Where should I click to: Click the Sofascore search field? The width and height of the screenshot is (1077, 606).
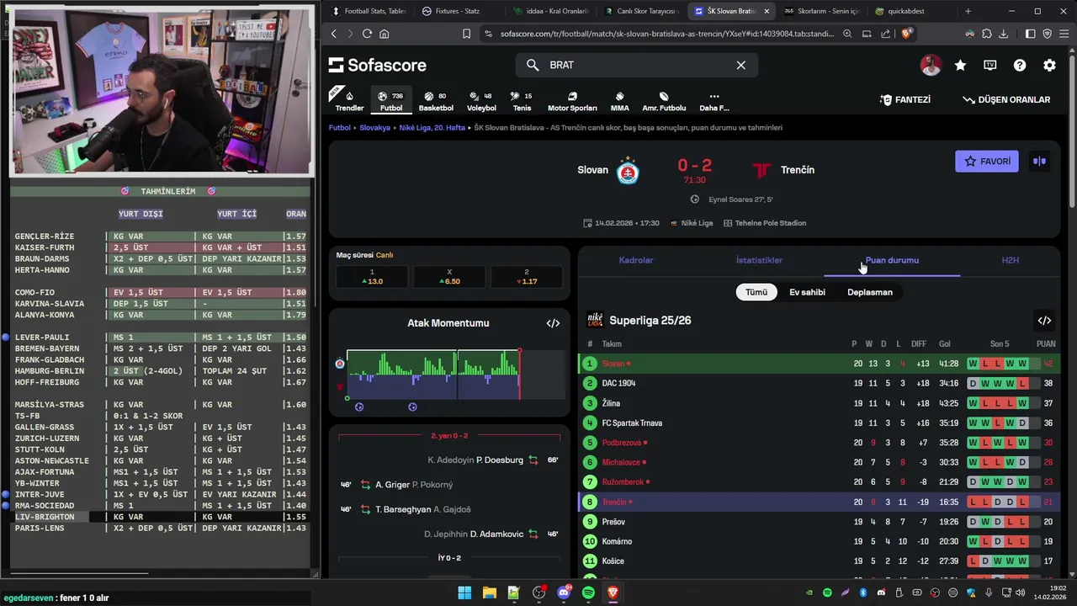pyautogui.click(x=637, y=65)
